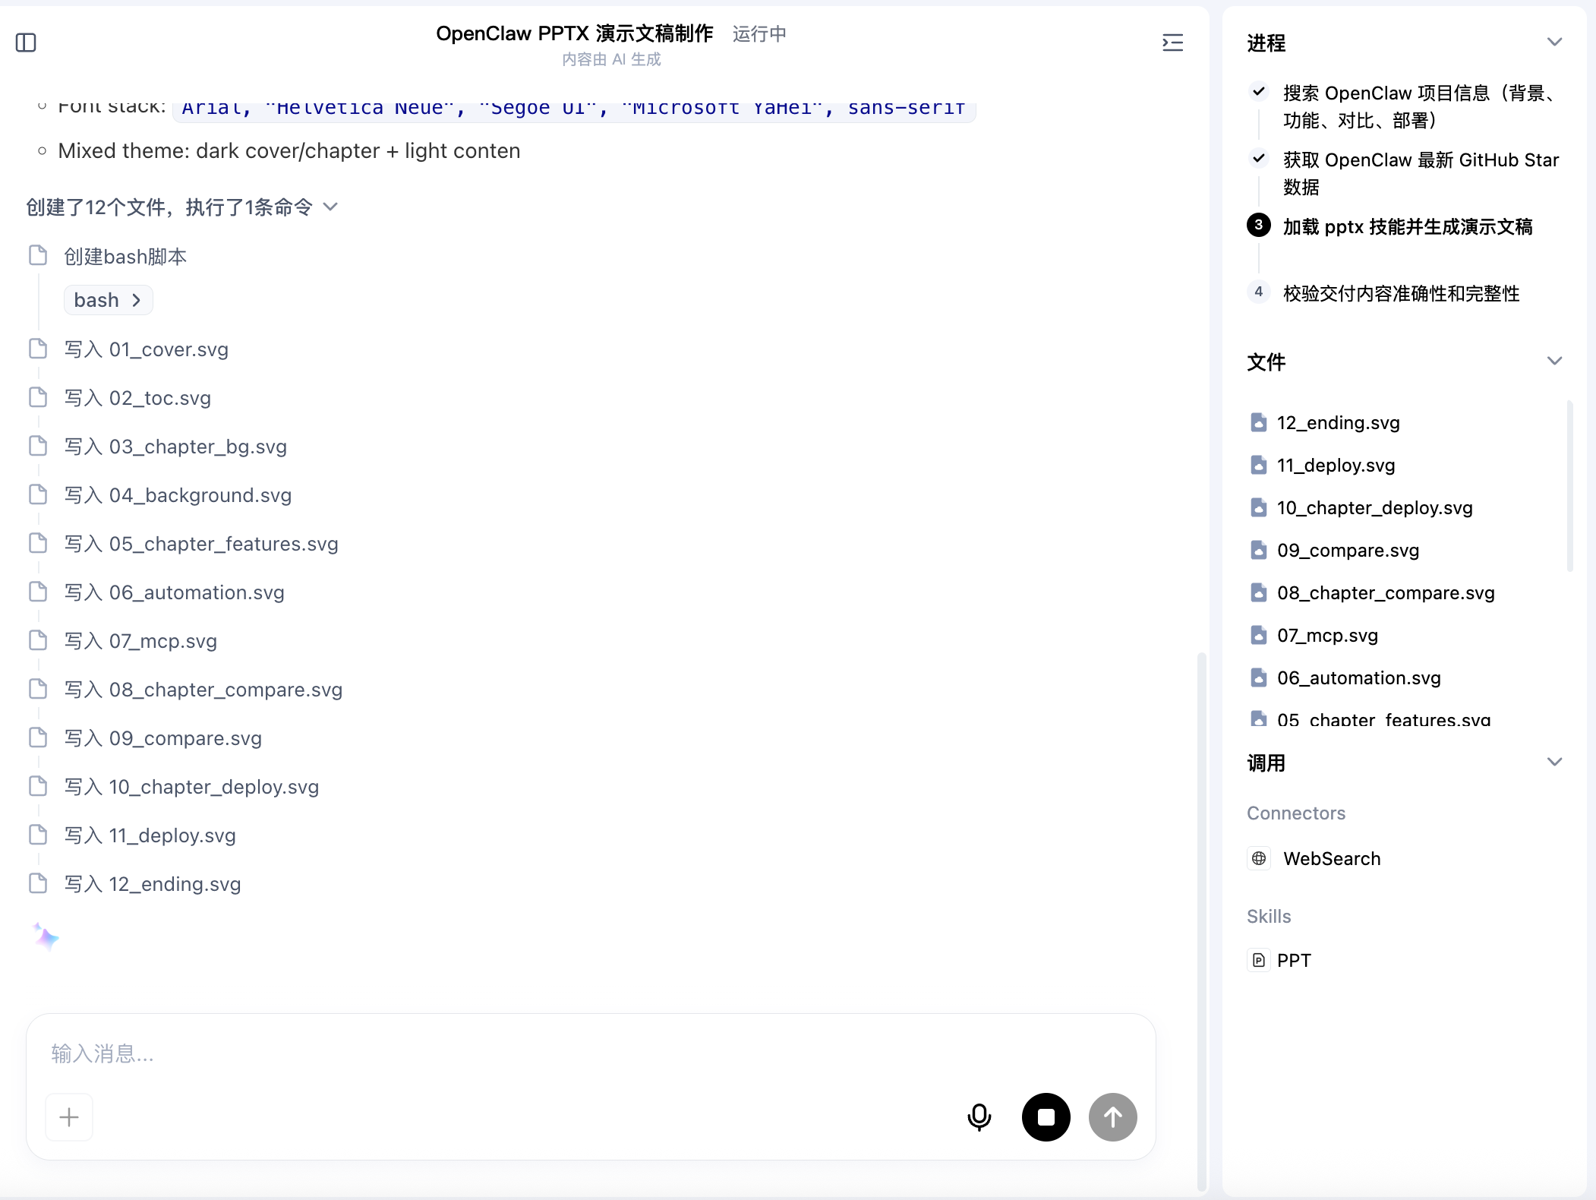Collapse the 调用 section chevron
This screenshot has height=1200, width=1596.
coord(1554,763)
